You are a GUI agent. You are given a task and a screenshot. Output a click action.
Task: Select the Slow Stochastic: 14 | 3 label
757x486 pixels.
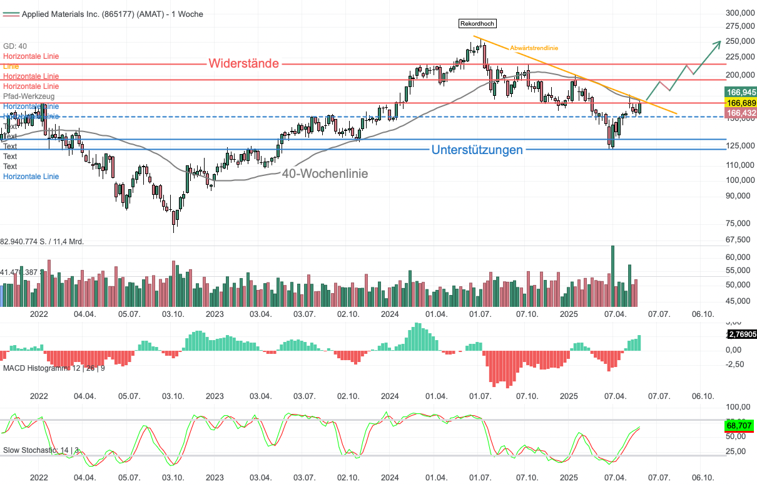[42, 451]
